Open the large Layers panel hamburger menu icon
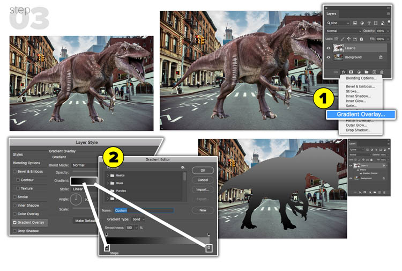 click(x=389, y=13)
